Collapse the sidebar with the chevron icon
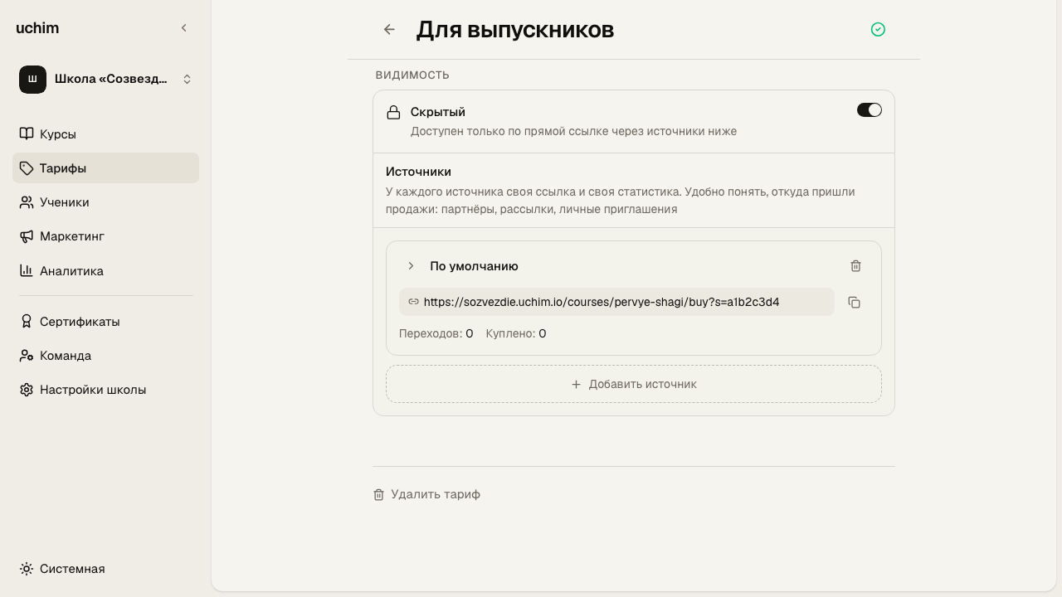 point(184,28)
